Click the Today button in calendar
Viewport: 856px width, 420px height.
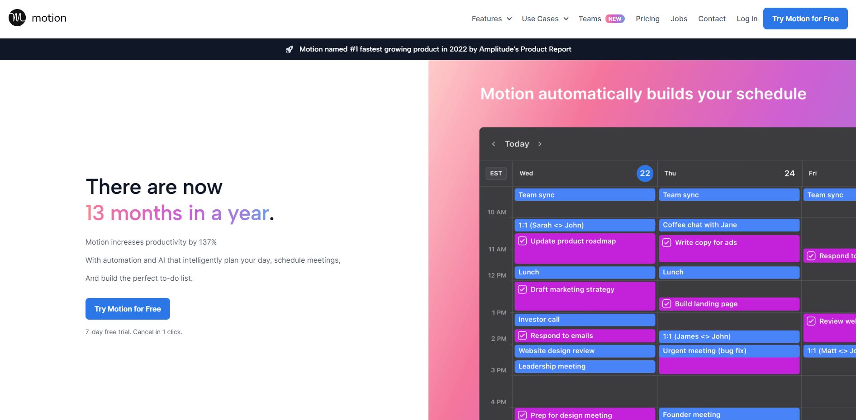tap(517, 144)
